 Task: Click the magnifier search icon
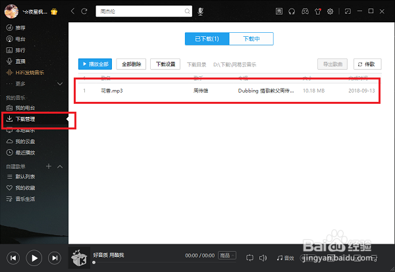click(187, 11)
